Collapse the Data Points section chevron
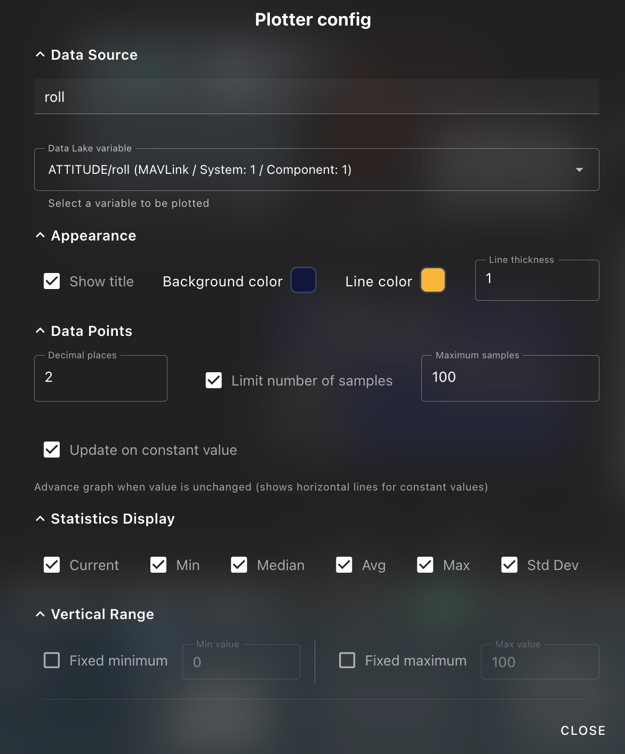Viewport: 625px width, 754px height. click(x=40, y=331)
